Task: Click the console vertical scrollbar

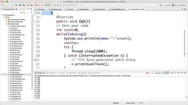Action: [186, 97]
